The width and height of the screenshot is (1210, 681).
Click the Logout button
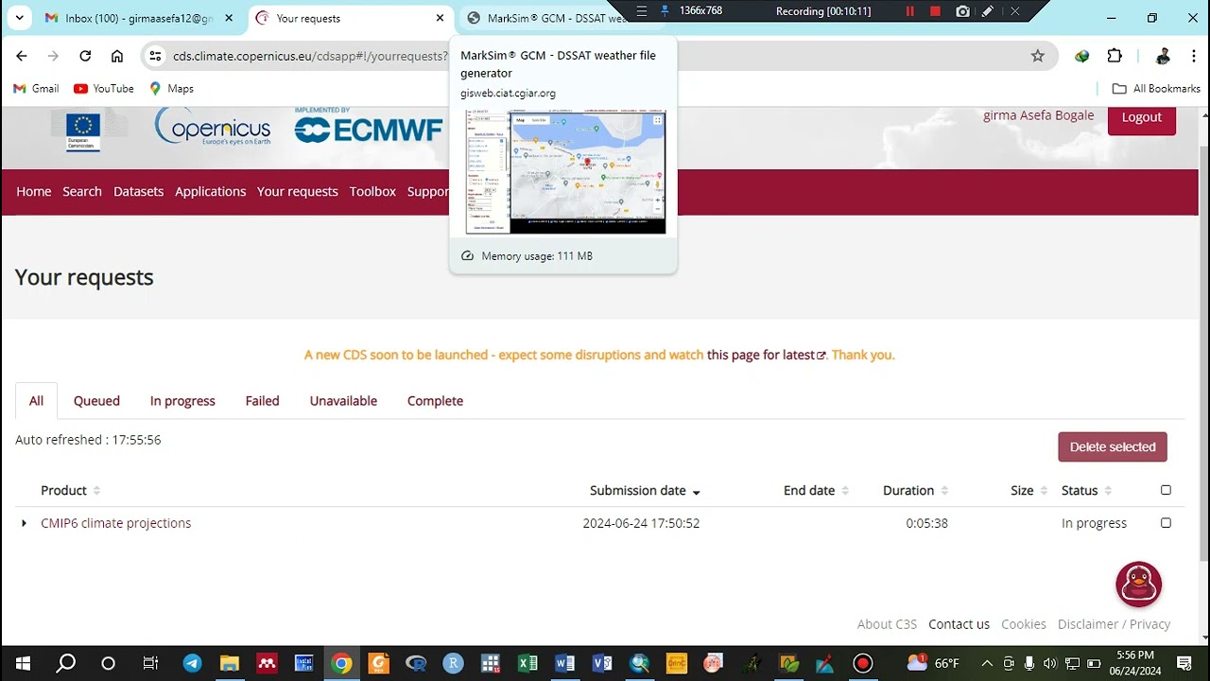[1141, 117]
